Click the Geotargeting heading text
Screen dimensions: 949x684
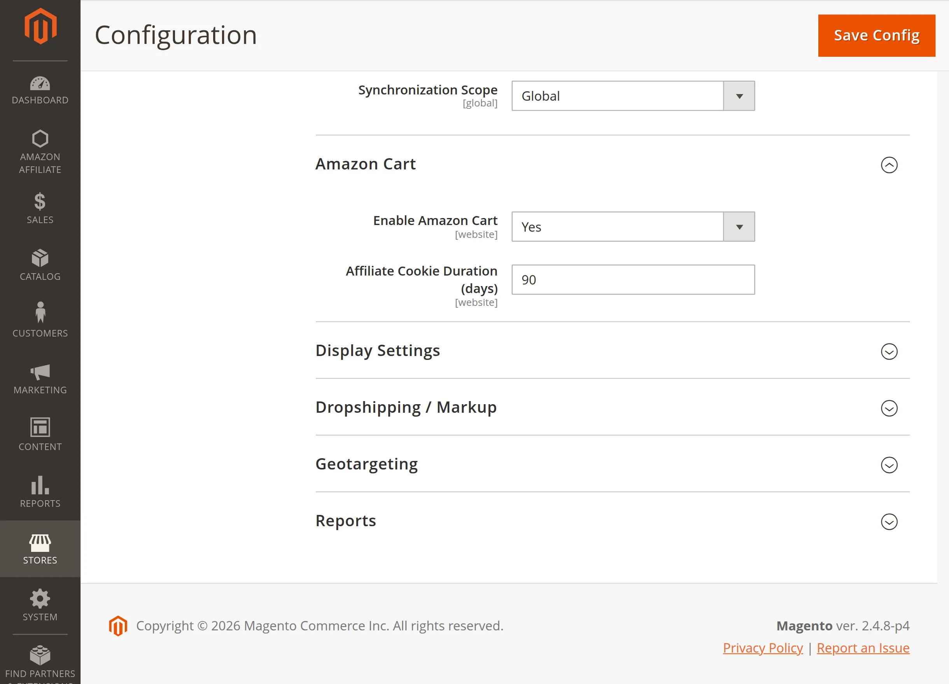tap(366, 464)
